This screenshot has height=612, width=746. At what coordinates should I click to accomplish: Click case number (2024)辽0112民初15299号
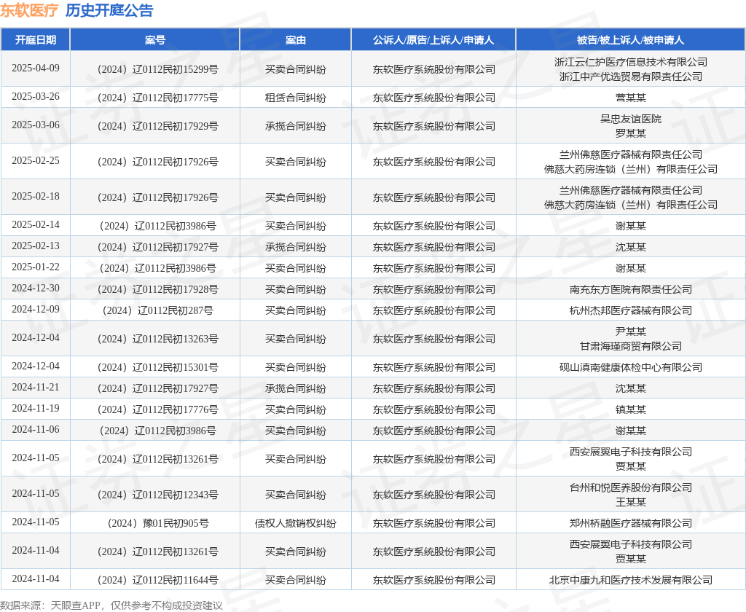(x=157, y=69)
